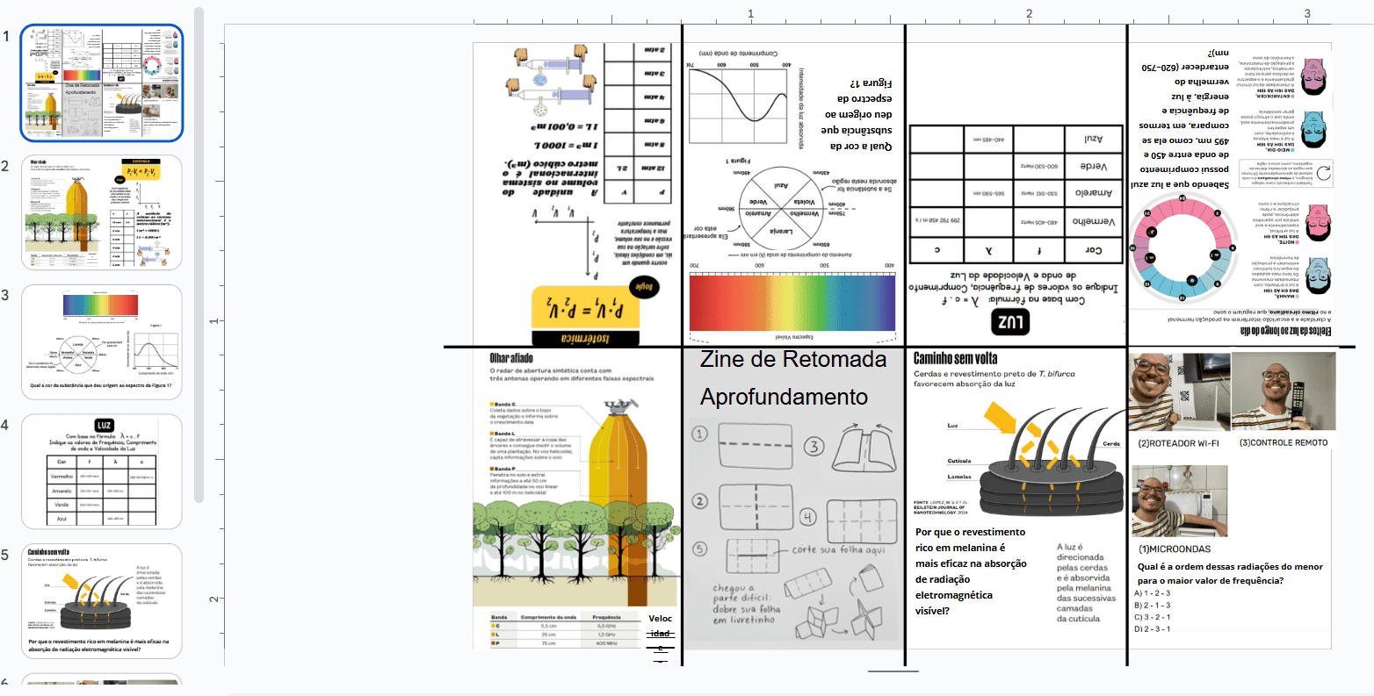Click the question 'Qual é a ordem dessas radiações'
This screenshot has width=1374, height=696.
[1230, 573]
